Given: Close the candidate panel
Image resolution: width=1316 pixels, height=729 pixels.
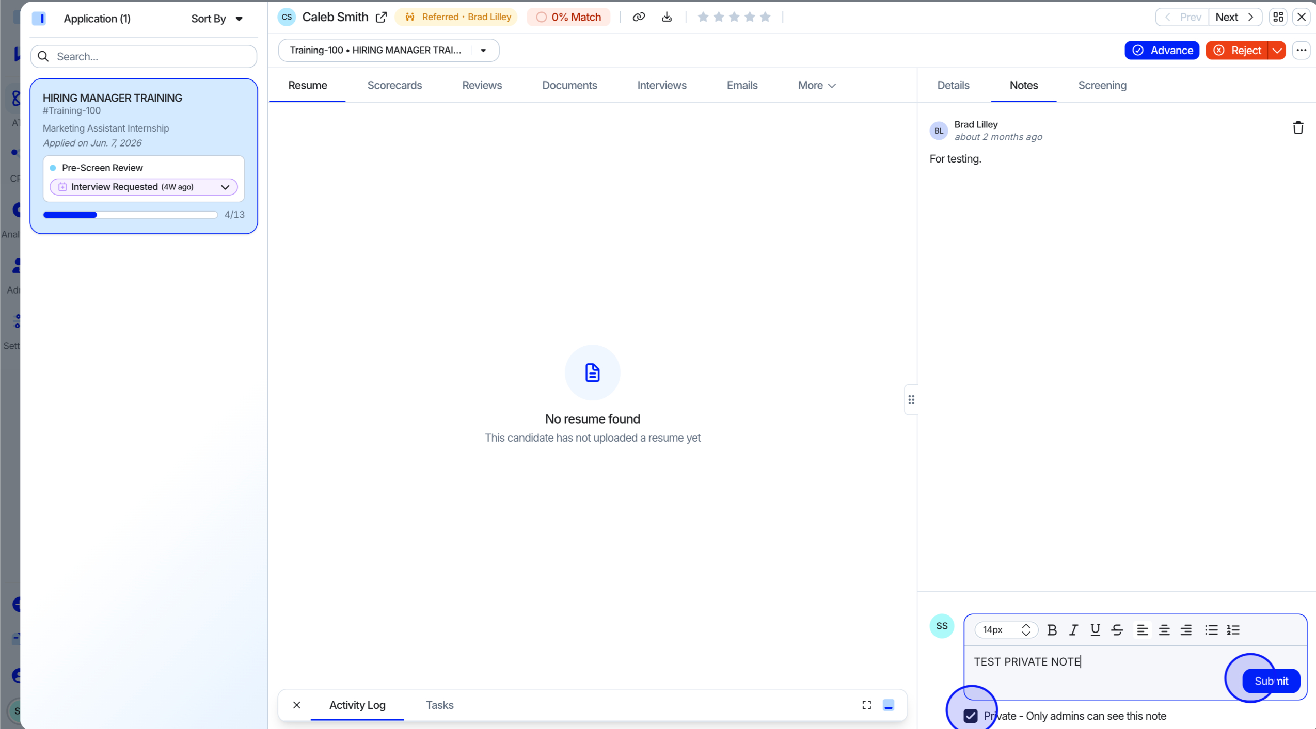Looking at the screenshot, I should click(1301, 17).
